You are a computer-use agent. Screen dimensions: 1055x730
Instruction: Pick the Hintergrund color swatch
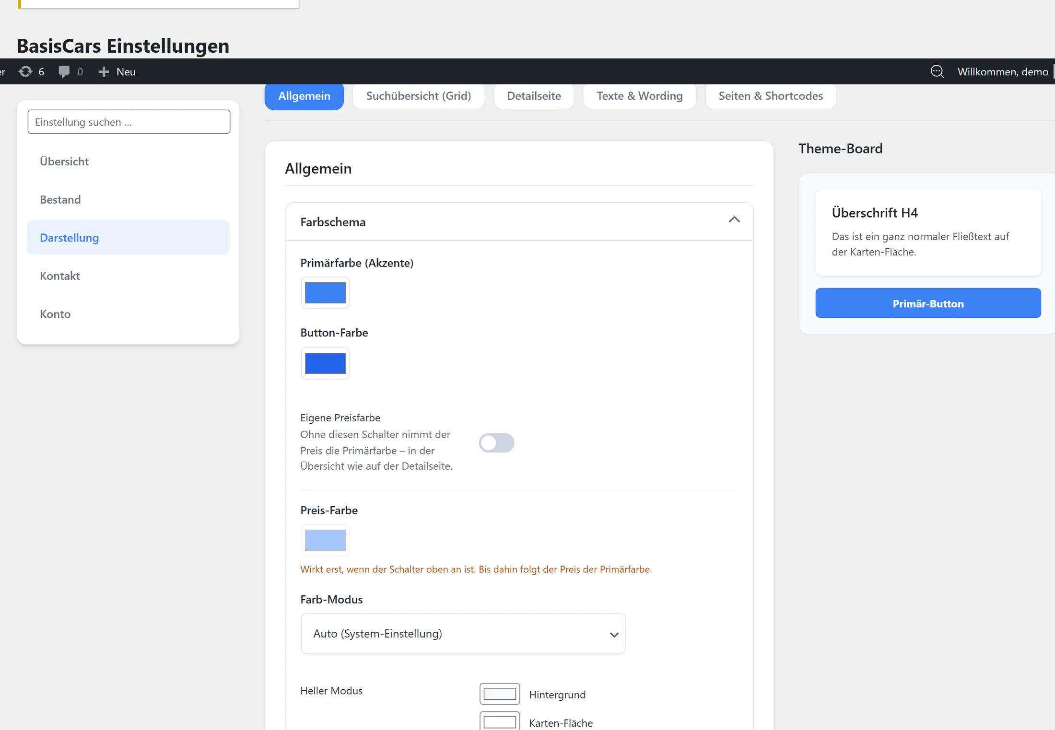click(500, 694)
